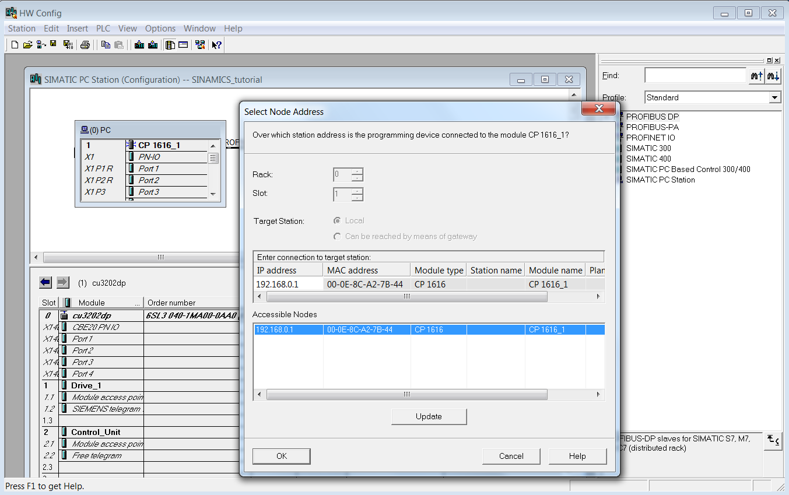Open the PLC menu
Image resolution: width=789 pixels, height=495 pixels.
pos(103,29)
